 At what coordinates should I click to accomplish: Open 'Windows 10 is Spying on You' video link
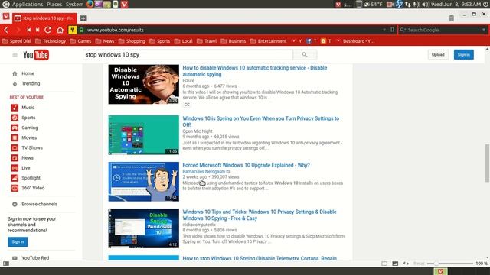click(x=260, y=121)
